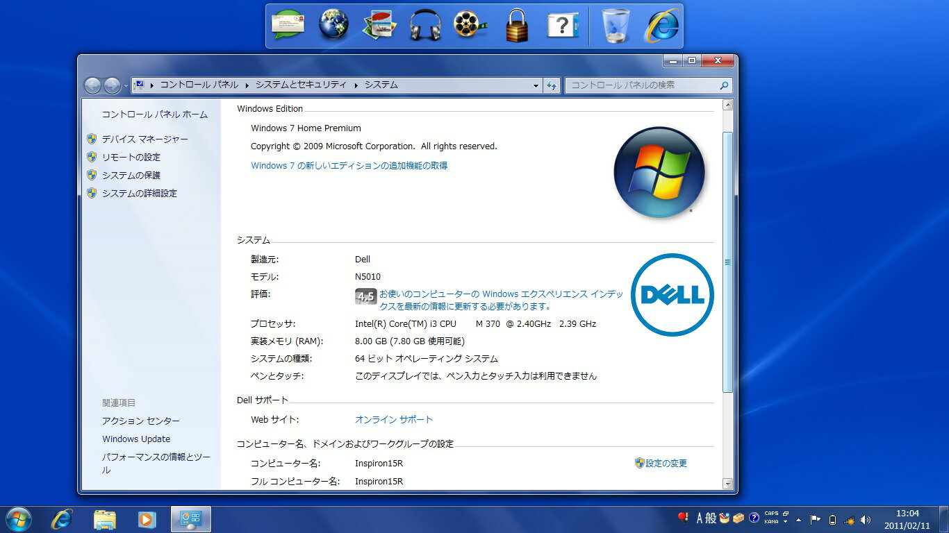Open リモートの設定 link
The width and height of the screenshot is (949, 533).
[x=131, y=157]
